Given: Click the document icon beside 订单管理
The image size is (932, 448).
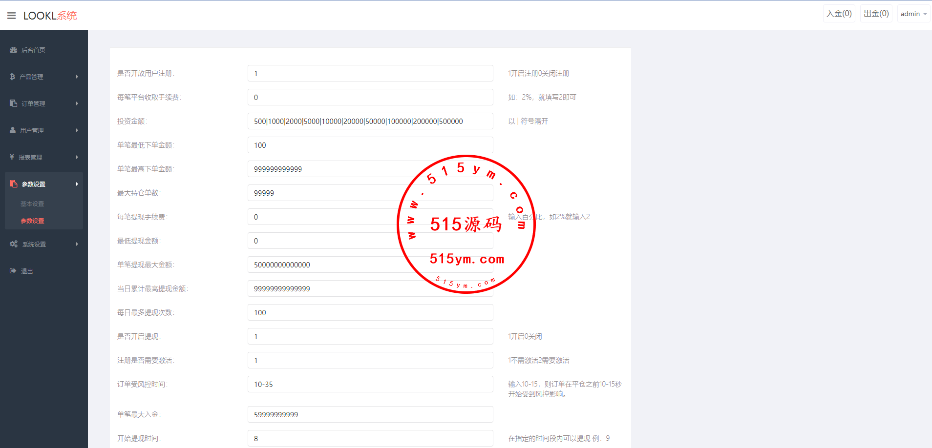Looking at the screenshot, I should [13, 103].
